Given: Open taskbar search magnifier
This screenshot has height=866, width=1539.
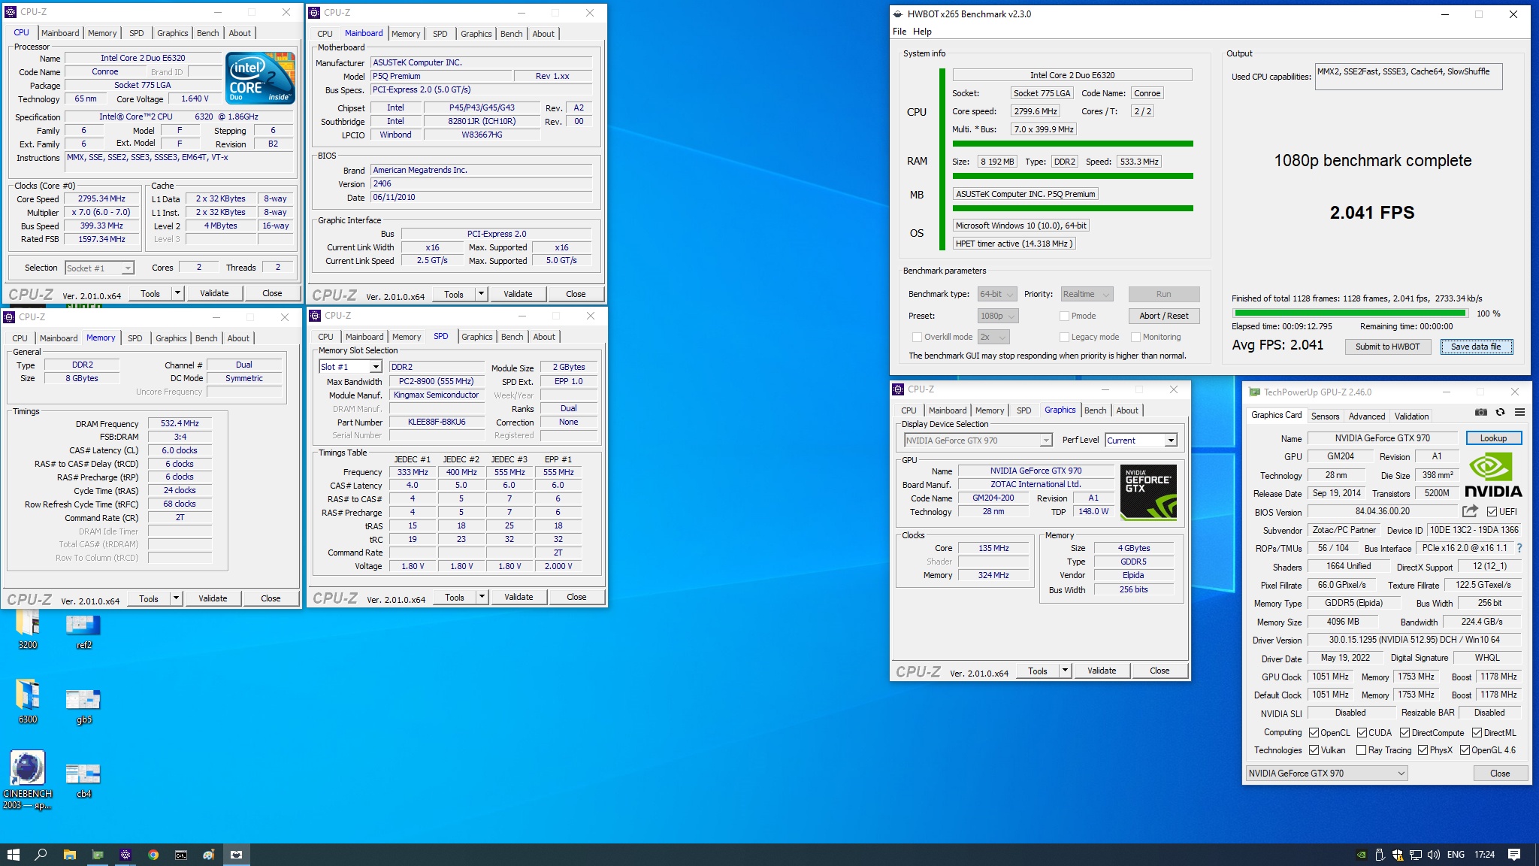Looking at the screenshot, I should 41,855.
